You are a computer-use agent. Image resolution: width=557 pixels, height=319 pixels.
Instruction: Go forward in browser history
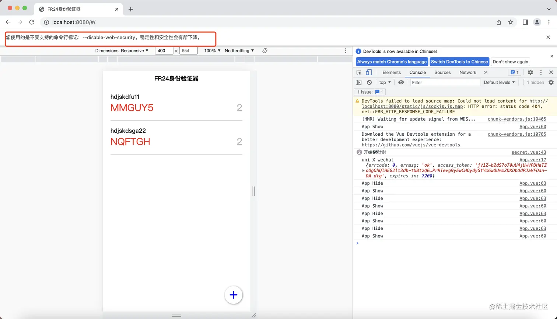point(20,22)
